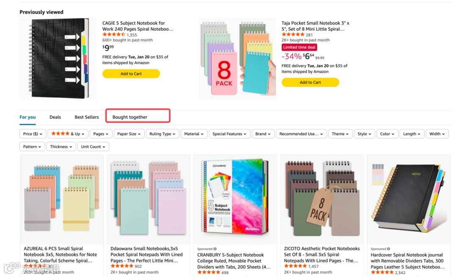457x277 pixels.
Task: Open the Color filter dropdown
Action: 387,134
